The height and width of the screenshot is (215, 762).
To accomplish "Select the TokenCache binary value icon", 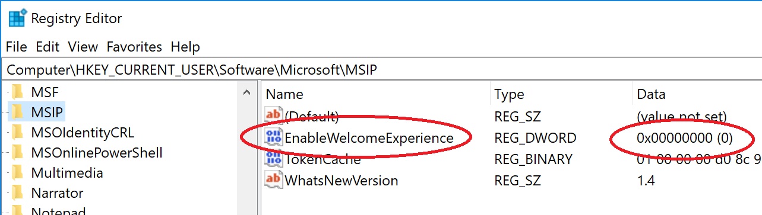I will click(x=274, y=159).
